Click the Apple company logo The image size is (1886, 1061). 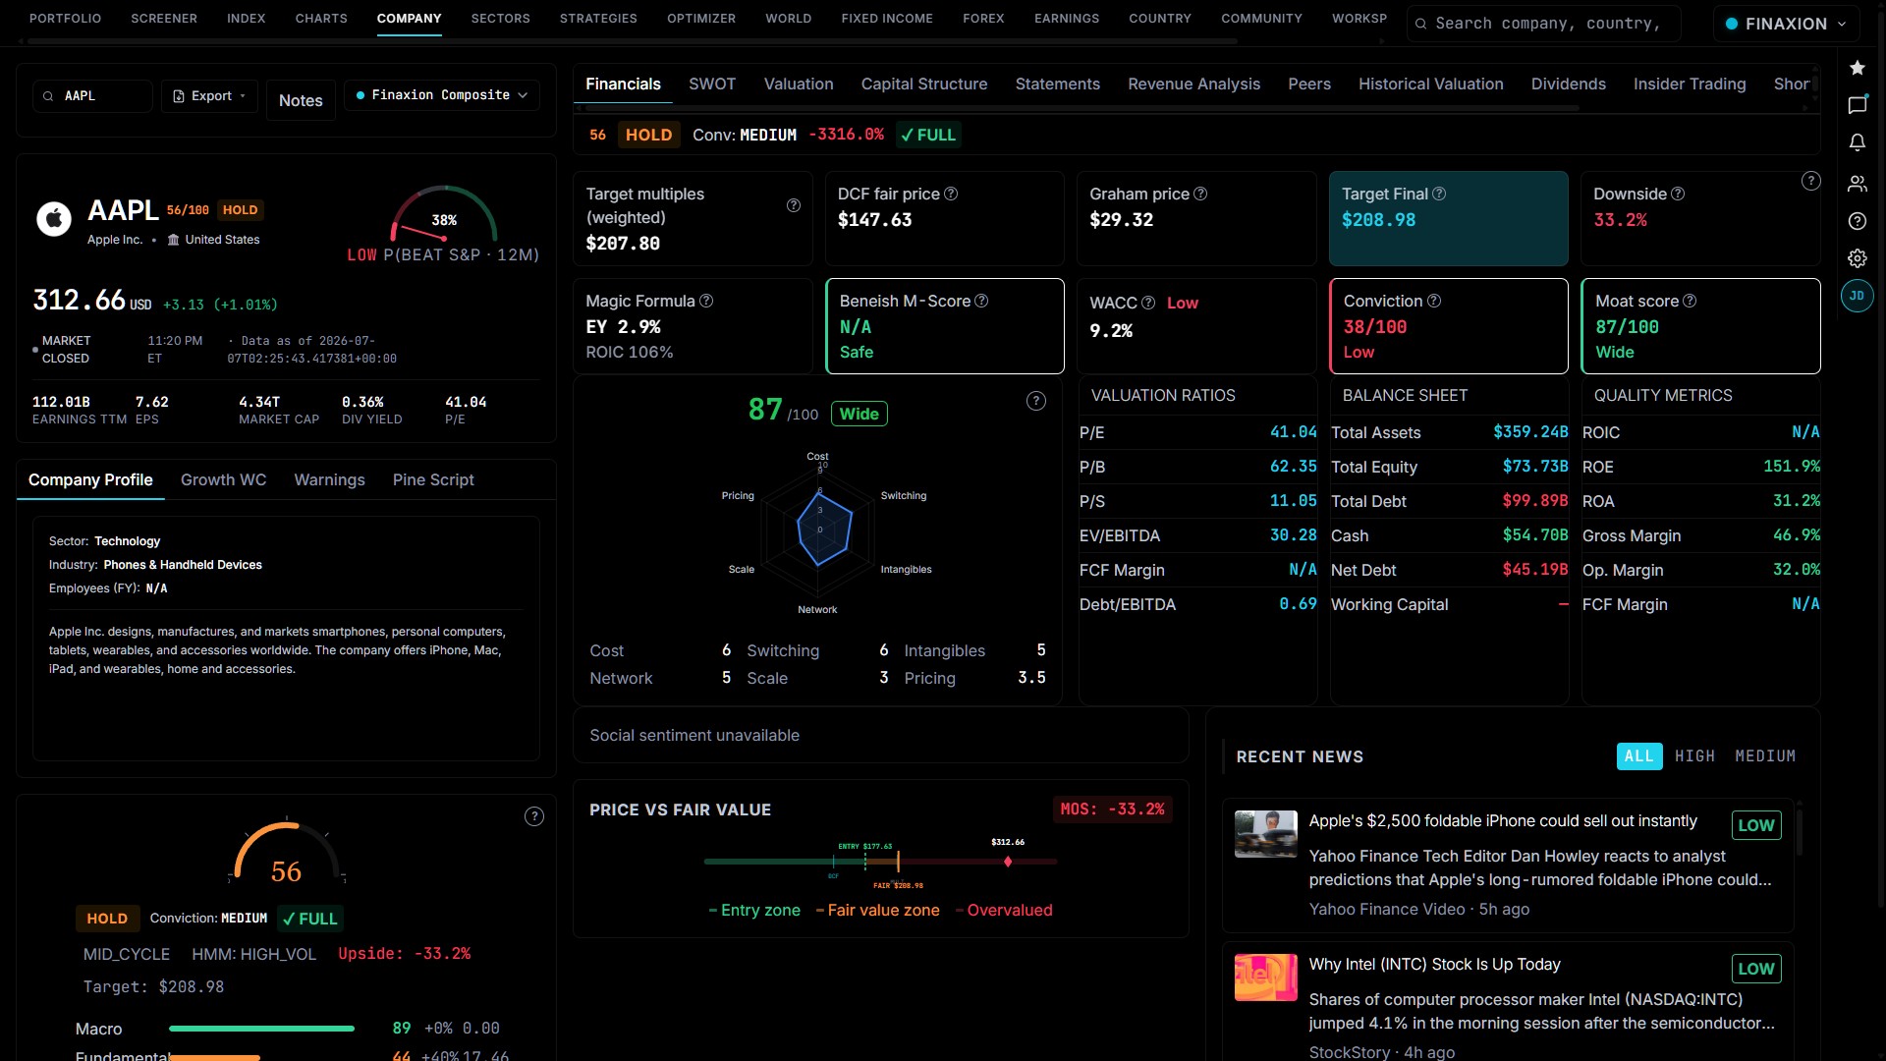coord(54,219)
